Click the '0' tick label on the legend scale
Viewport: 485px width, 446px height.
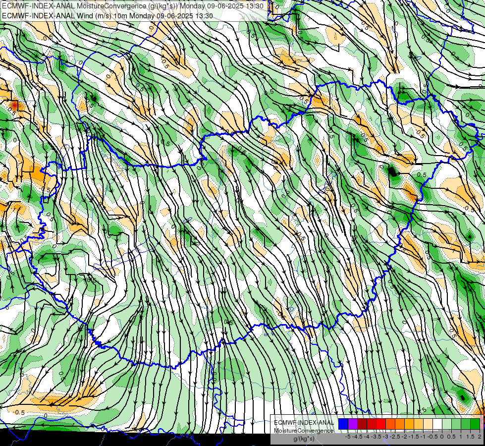(x=442, y=437)
